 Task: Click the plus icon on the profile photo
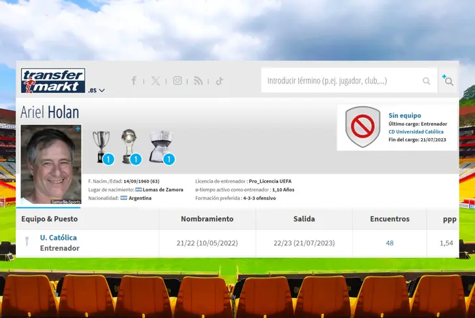coord(78,128)
